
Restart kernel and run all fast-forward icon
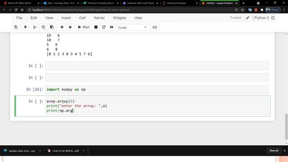click(112, 27)
